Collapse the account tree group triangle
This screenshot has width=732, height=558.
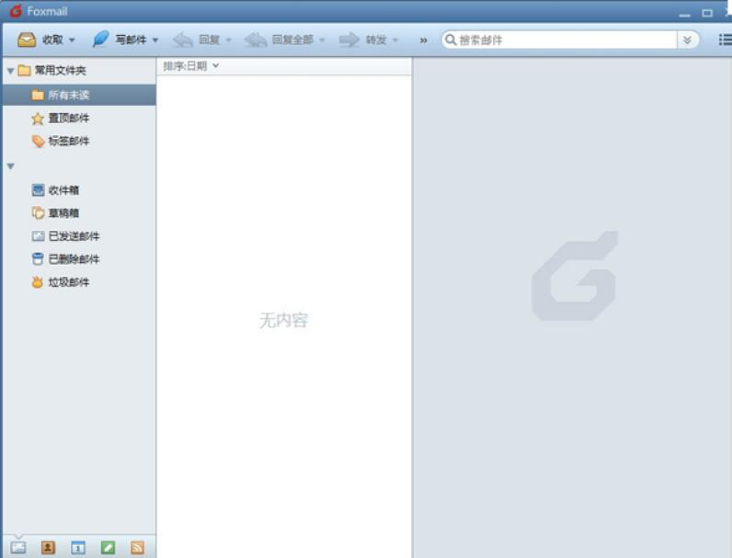tap(11, 166)
